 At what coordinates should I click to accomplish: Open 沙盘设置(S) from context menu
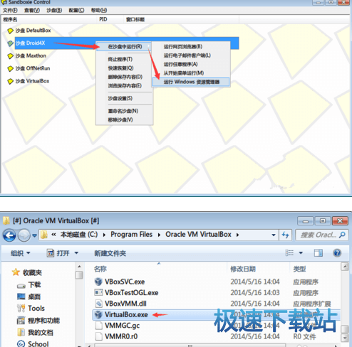tap(125, 98)
